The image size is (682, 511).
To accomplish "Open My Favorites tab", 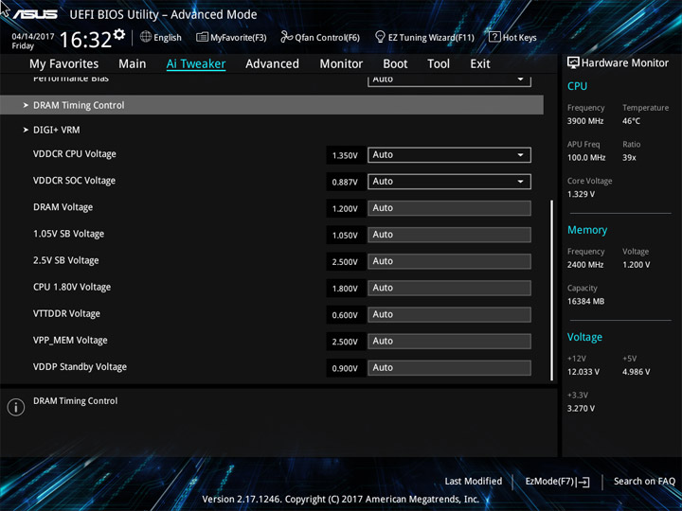I will tap(64, 64).
